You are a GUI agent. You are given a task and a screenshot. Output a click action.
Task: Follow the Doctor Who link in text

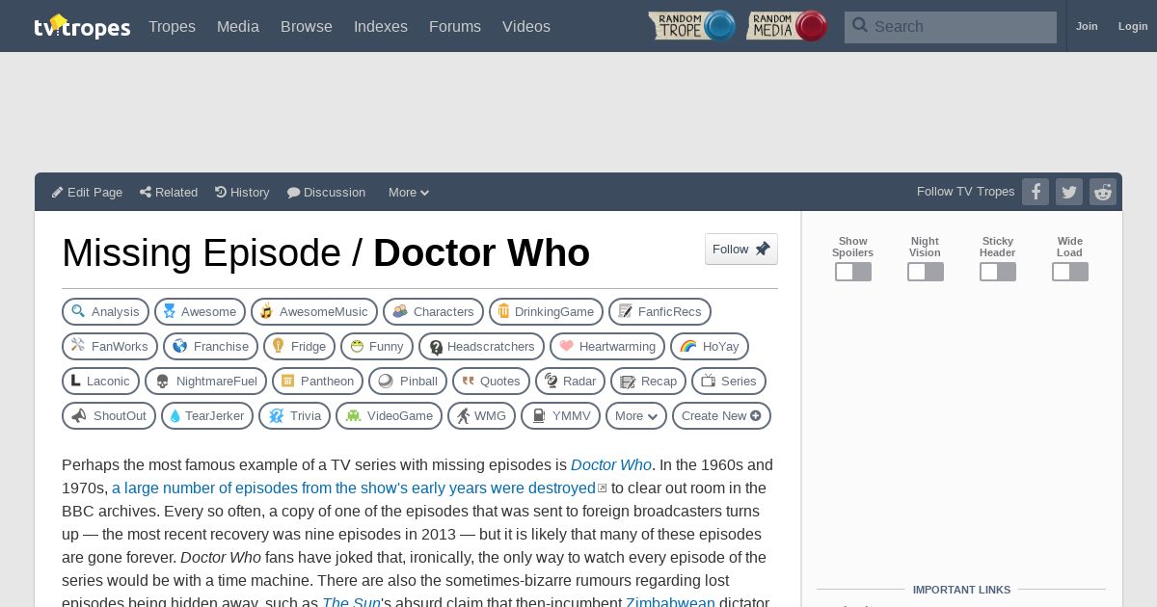pos(611,465)
